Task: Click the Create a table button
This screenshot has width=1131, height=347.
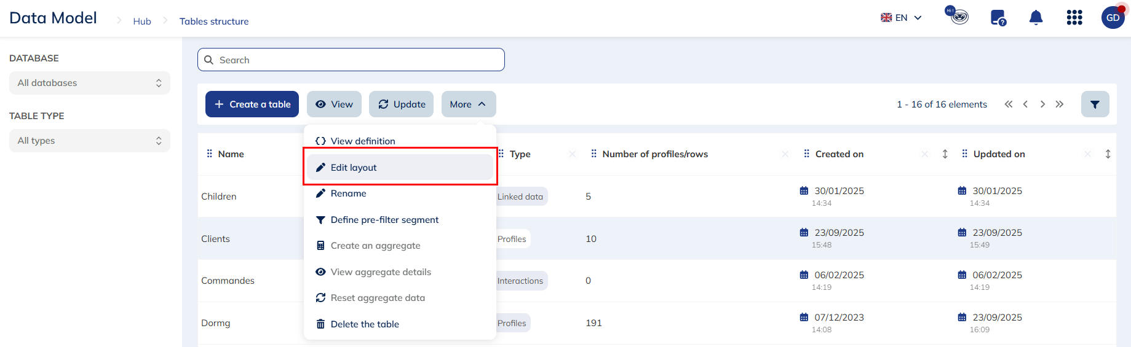Action: coord(252,104)
